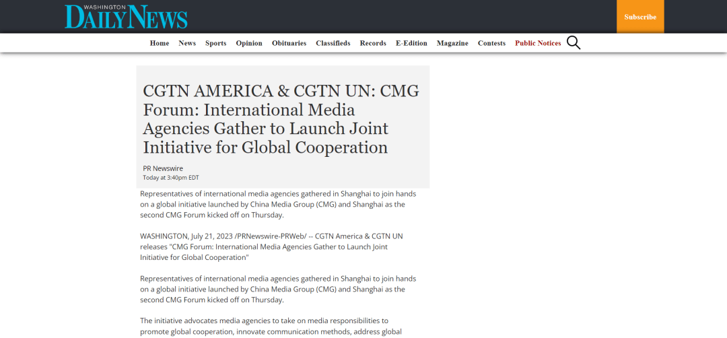Click the orange Subscribe button
This screenshot has width=727, height=338.
pyautogui.click(x=640, y=17)
